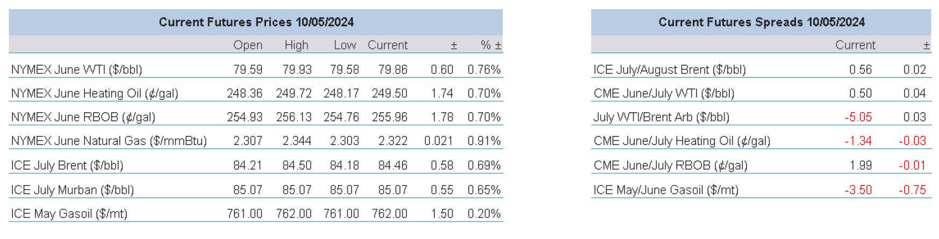Click the ICE May Gasoil row label
Screen dimensions: 939x239
click(69, 214)
